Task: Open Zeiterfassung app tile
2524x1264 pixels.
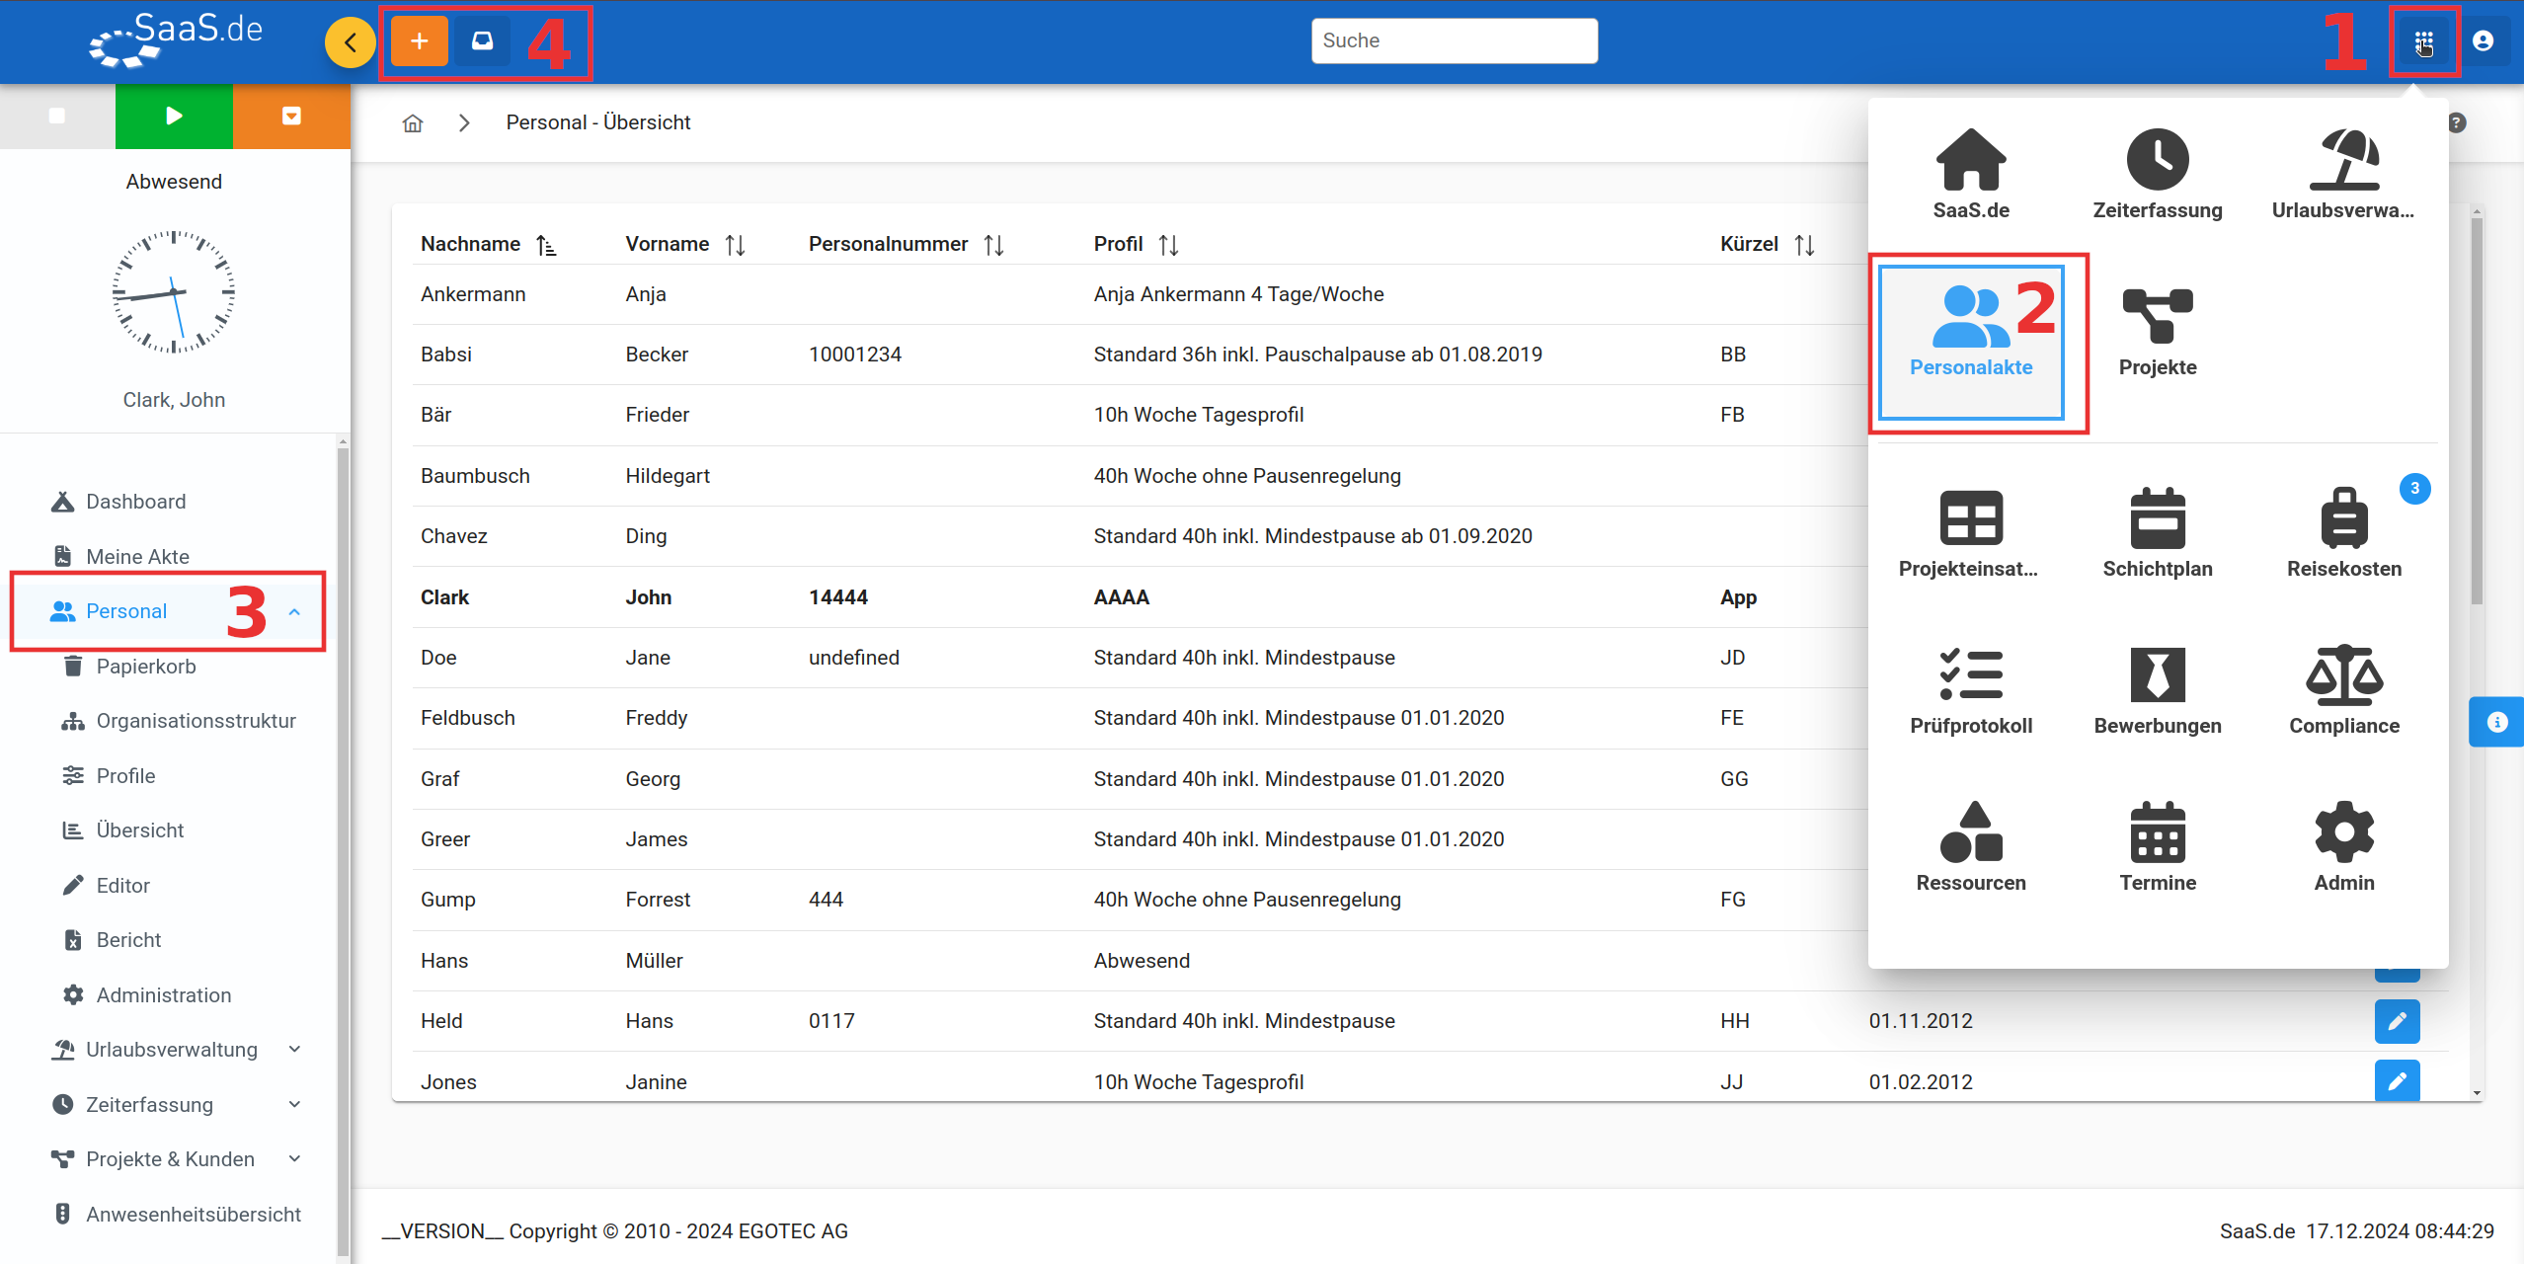Action: click(x=2158, y=174)
